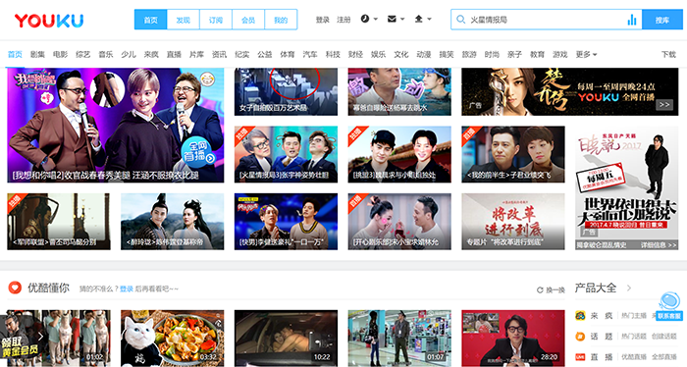Open the watch history clock icon
The image size is (687, 367).
tap(364, 19)
